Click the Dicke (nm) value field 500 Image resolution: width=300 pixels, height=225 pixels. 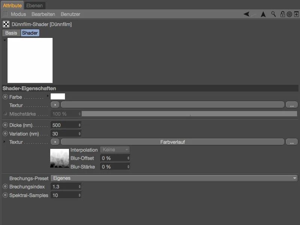pyautogui.click(x=66, y=125)
